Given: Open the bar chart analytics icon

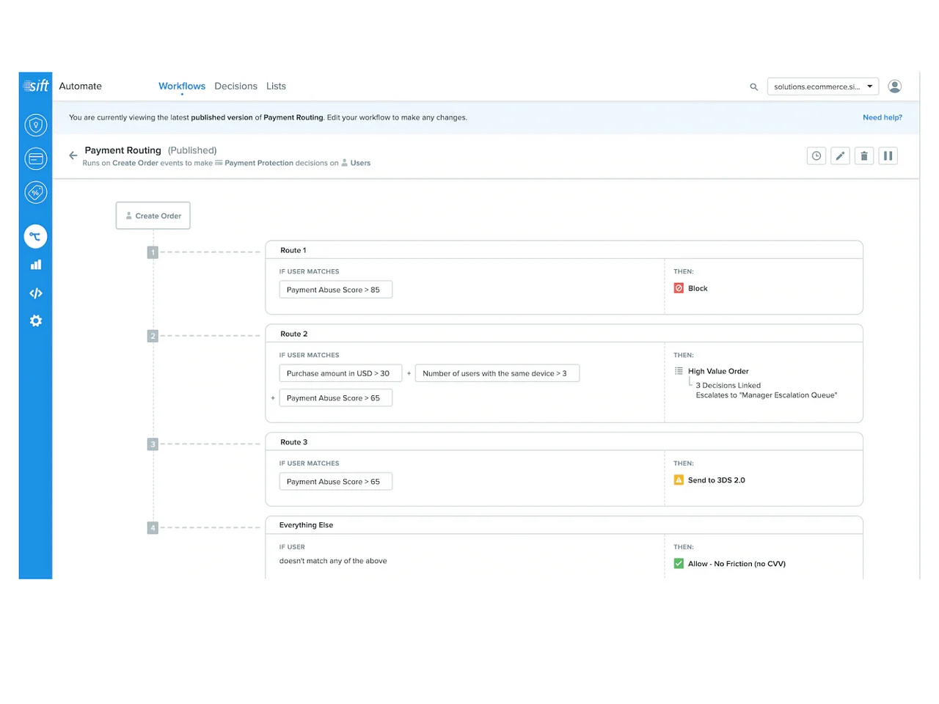Looking at the screenshot, I should pyautogui.click(x=35, y=265).
